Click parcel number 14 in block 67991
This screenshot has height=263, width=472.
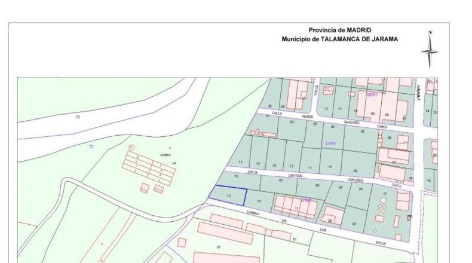tap(258, 164)
